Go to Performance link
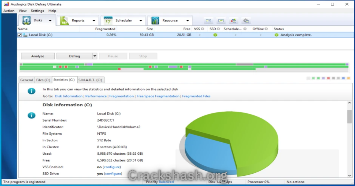The height and width of the screenshot is (186, 355). 96,96
